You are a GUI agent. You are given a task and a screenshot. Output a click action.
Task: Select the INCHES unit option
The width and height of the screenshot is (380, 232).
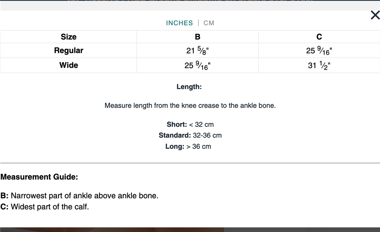179,23
